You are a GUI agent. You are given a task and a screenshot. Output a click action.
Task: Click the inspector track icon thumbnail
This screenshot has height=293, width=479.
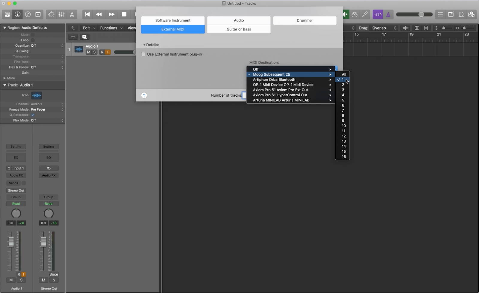pyautogui.click(x=37, y=95)
